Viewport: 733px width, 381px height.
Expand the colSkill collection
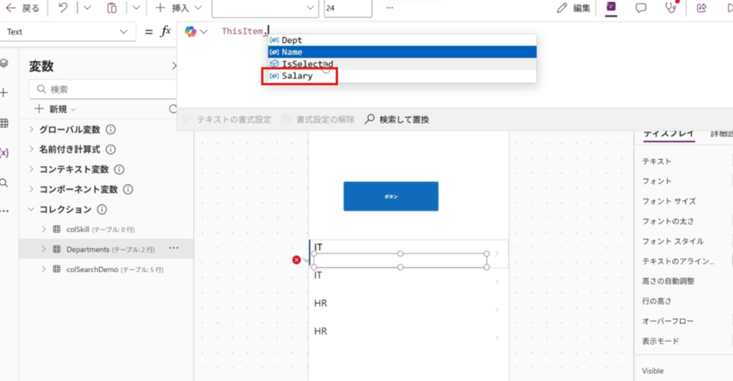tap(44, 229)
